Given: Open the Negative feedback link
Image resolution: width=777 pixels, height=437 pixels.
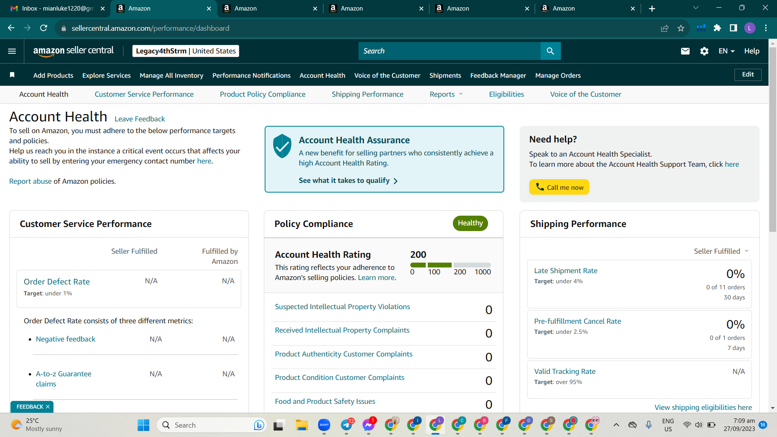Looking at the screenshot, I should [66, 339].
